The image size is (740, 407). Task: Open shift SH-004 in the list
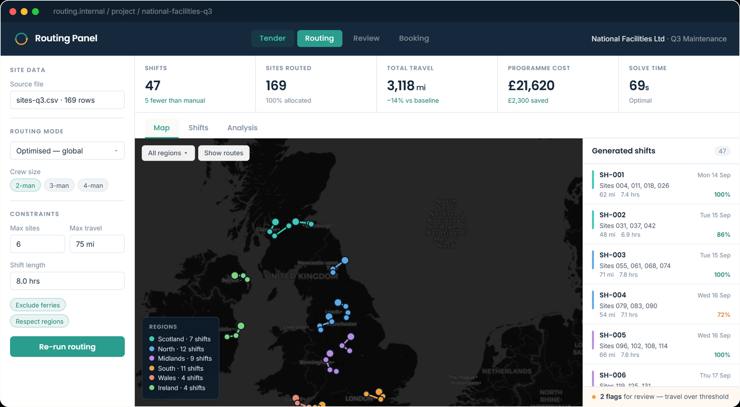[x=661, y=305]
